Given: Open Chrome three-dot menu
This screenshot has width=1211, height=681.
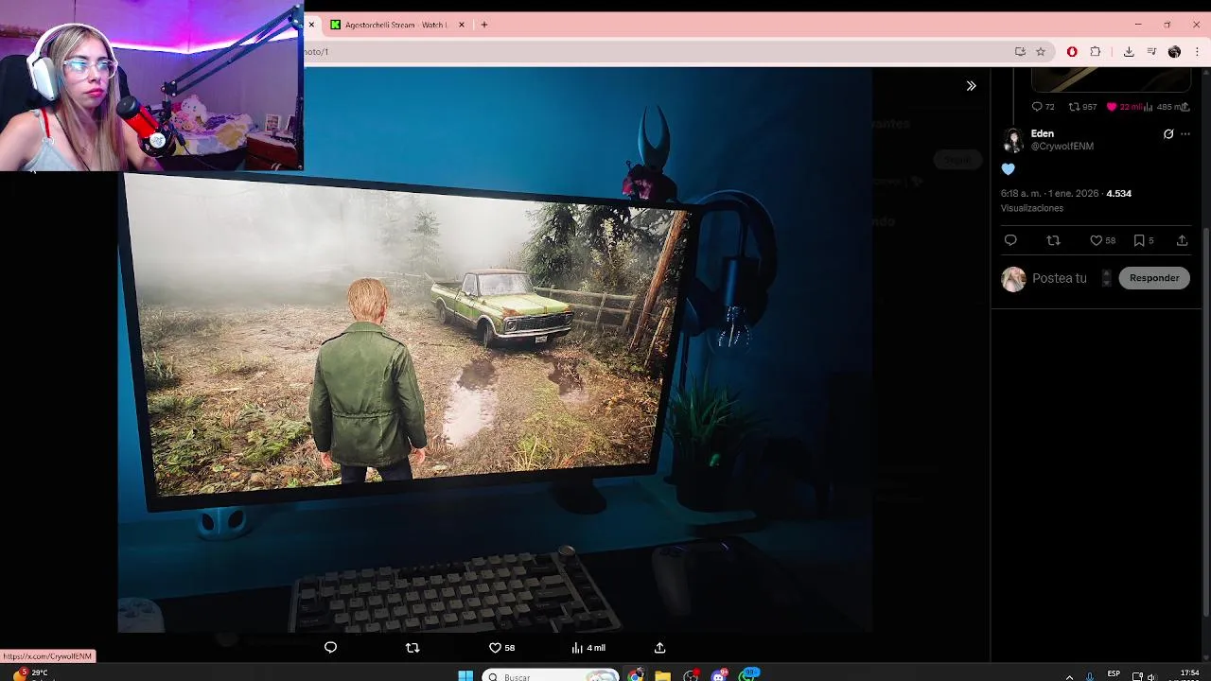Looking at the screenshot, I should [x=1196, y=52].
